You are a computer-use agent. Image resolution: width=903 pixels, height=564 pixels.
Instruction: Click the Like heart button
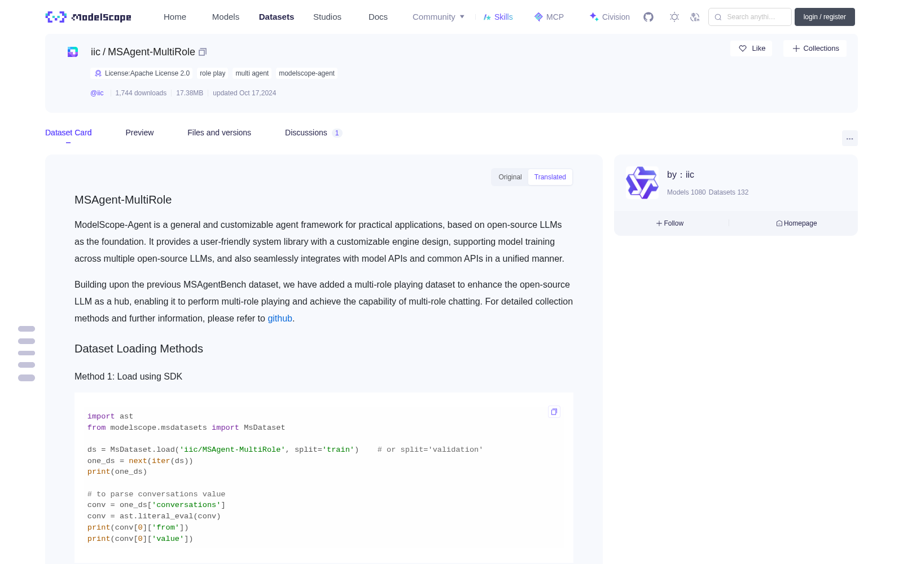[x=751, y=49]
